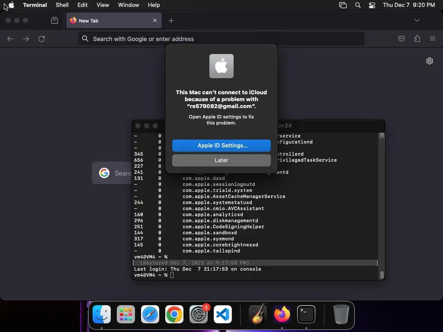443x332 pixels.
Task: Focus the Firefox address bar
Action: point(221,38)
